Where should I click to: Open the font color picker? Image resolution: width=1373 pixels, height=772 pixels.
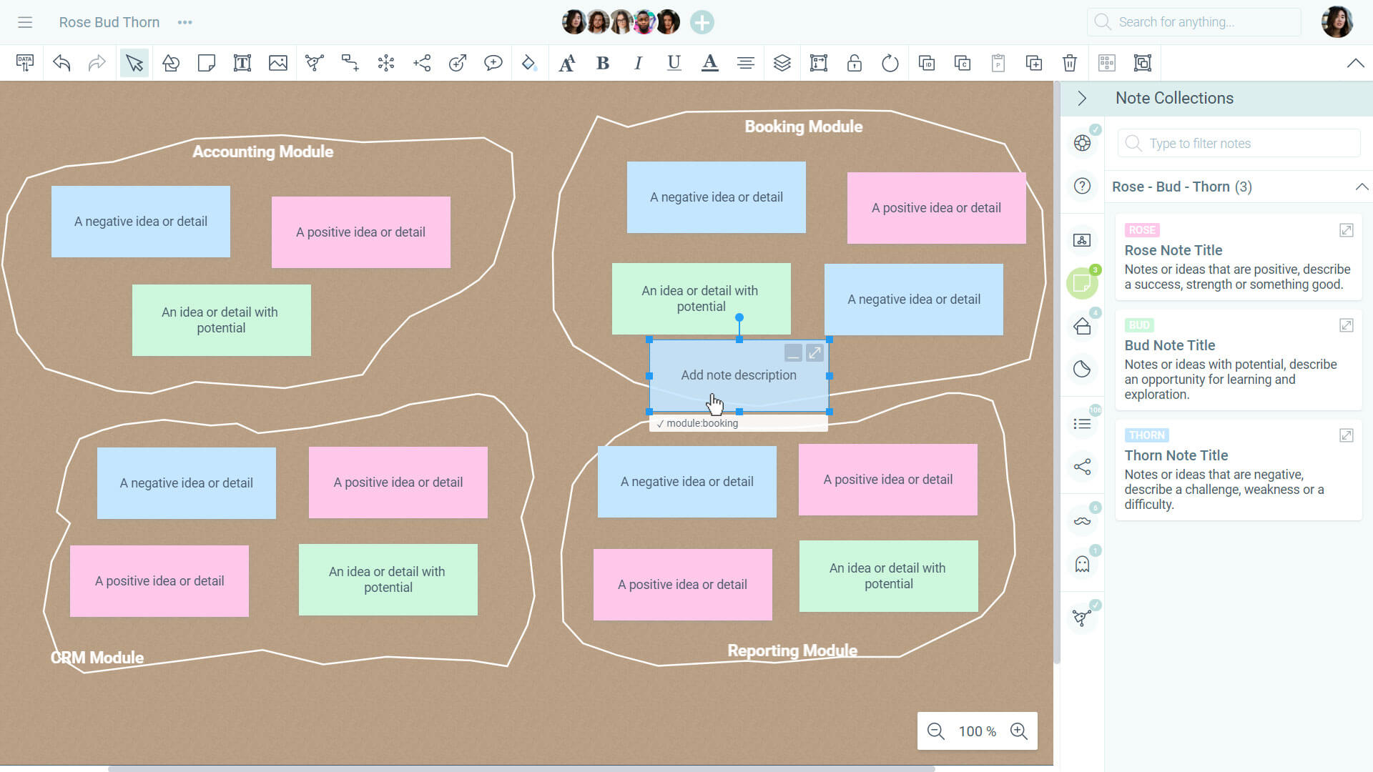pyautogui.click(x=709, y=63)
